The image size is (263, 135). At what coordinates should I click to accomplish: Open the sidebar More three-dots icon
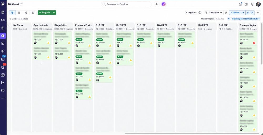[x=3, y=98]
